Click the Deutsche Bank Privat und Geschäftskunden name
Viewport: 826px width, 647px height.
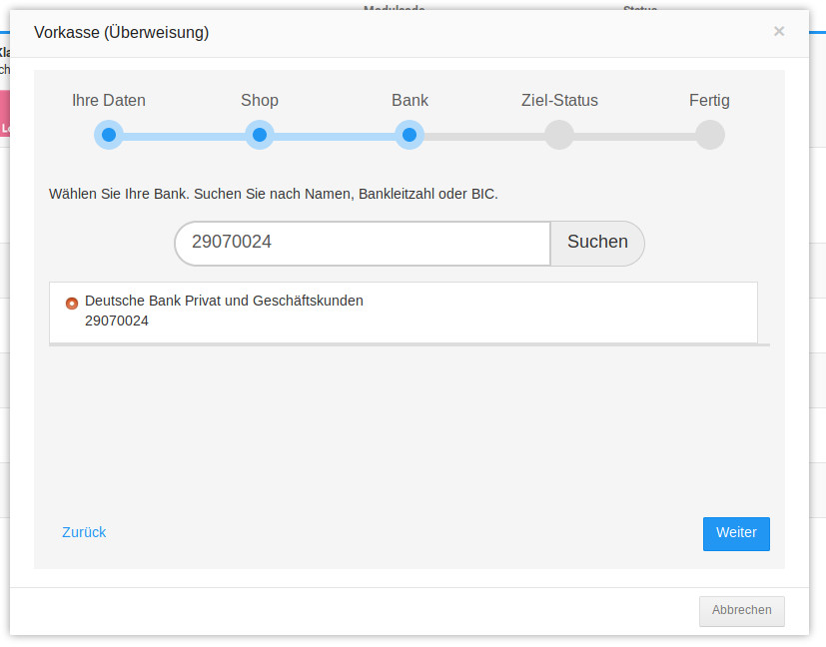pos(224,301)
